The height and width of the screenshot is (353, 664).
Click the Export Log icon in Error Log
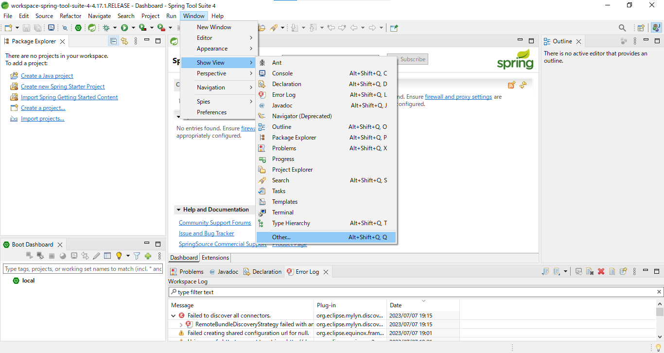click(x=544, y=271)
